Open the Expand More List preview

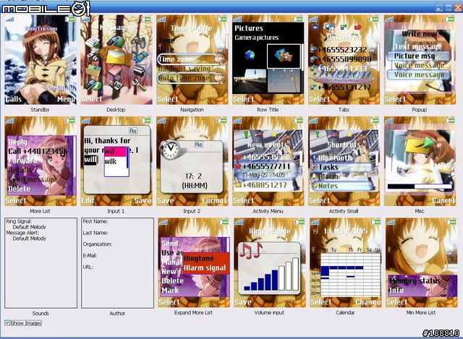(x=193, y=262)
